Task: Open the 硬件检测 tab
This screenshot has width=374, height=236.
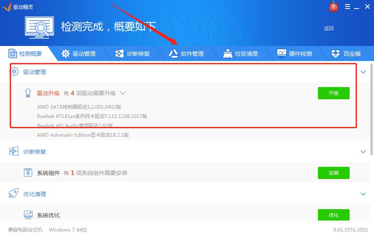Action: [296, 53]
